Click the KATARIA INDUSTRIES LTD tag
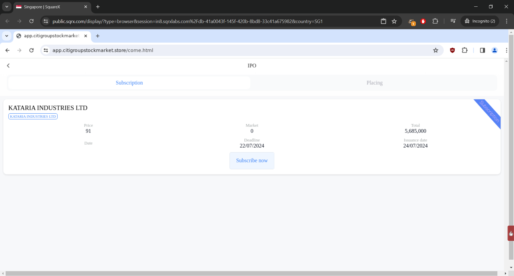The width and height of the screenshot is (514, 276). 33,117
